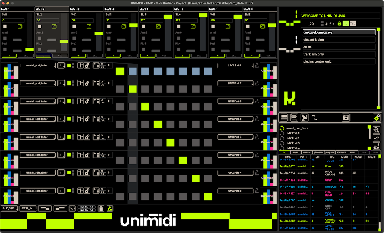The width and height of the screenshot is (384, 233).
Task: Click the step-up pattern button in the bottom toolbar
Action: (60, 208)
